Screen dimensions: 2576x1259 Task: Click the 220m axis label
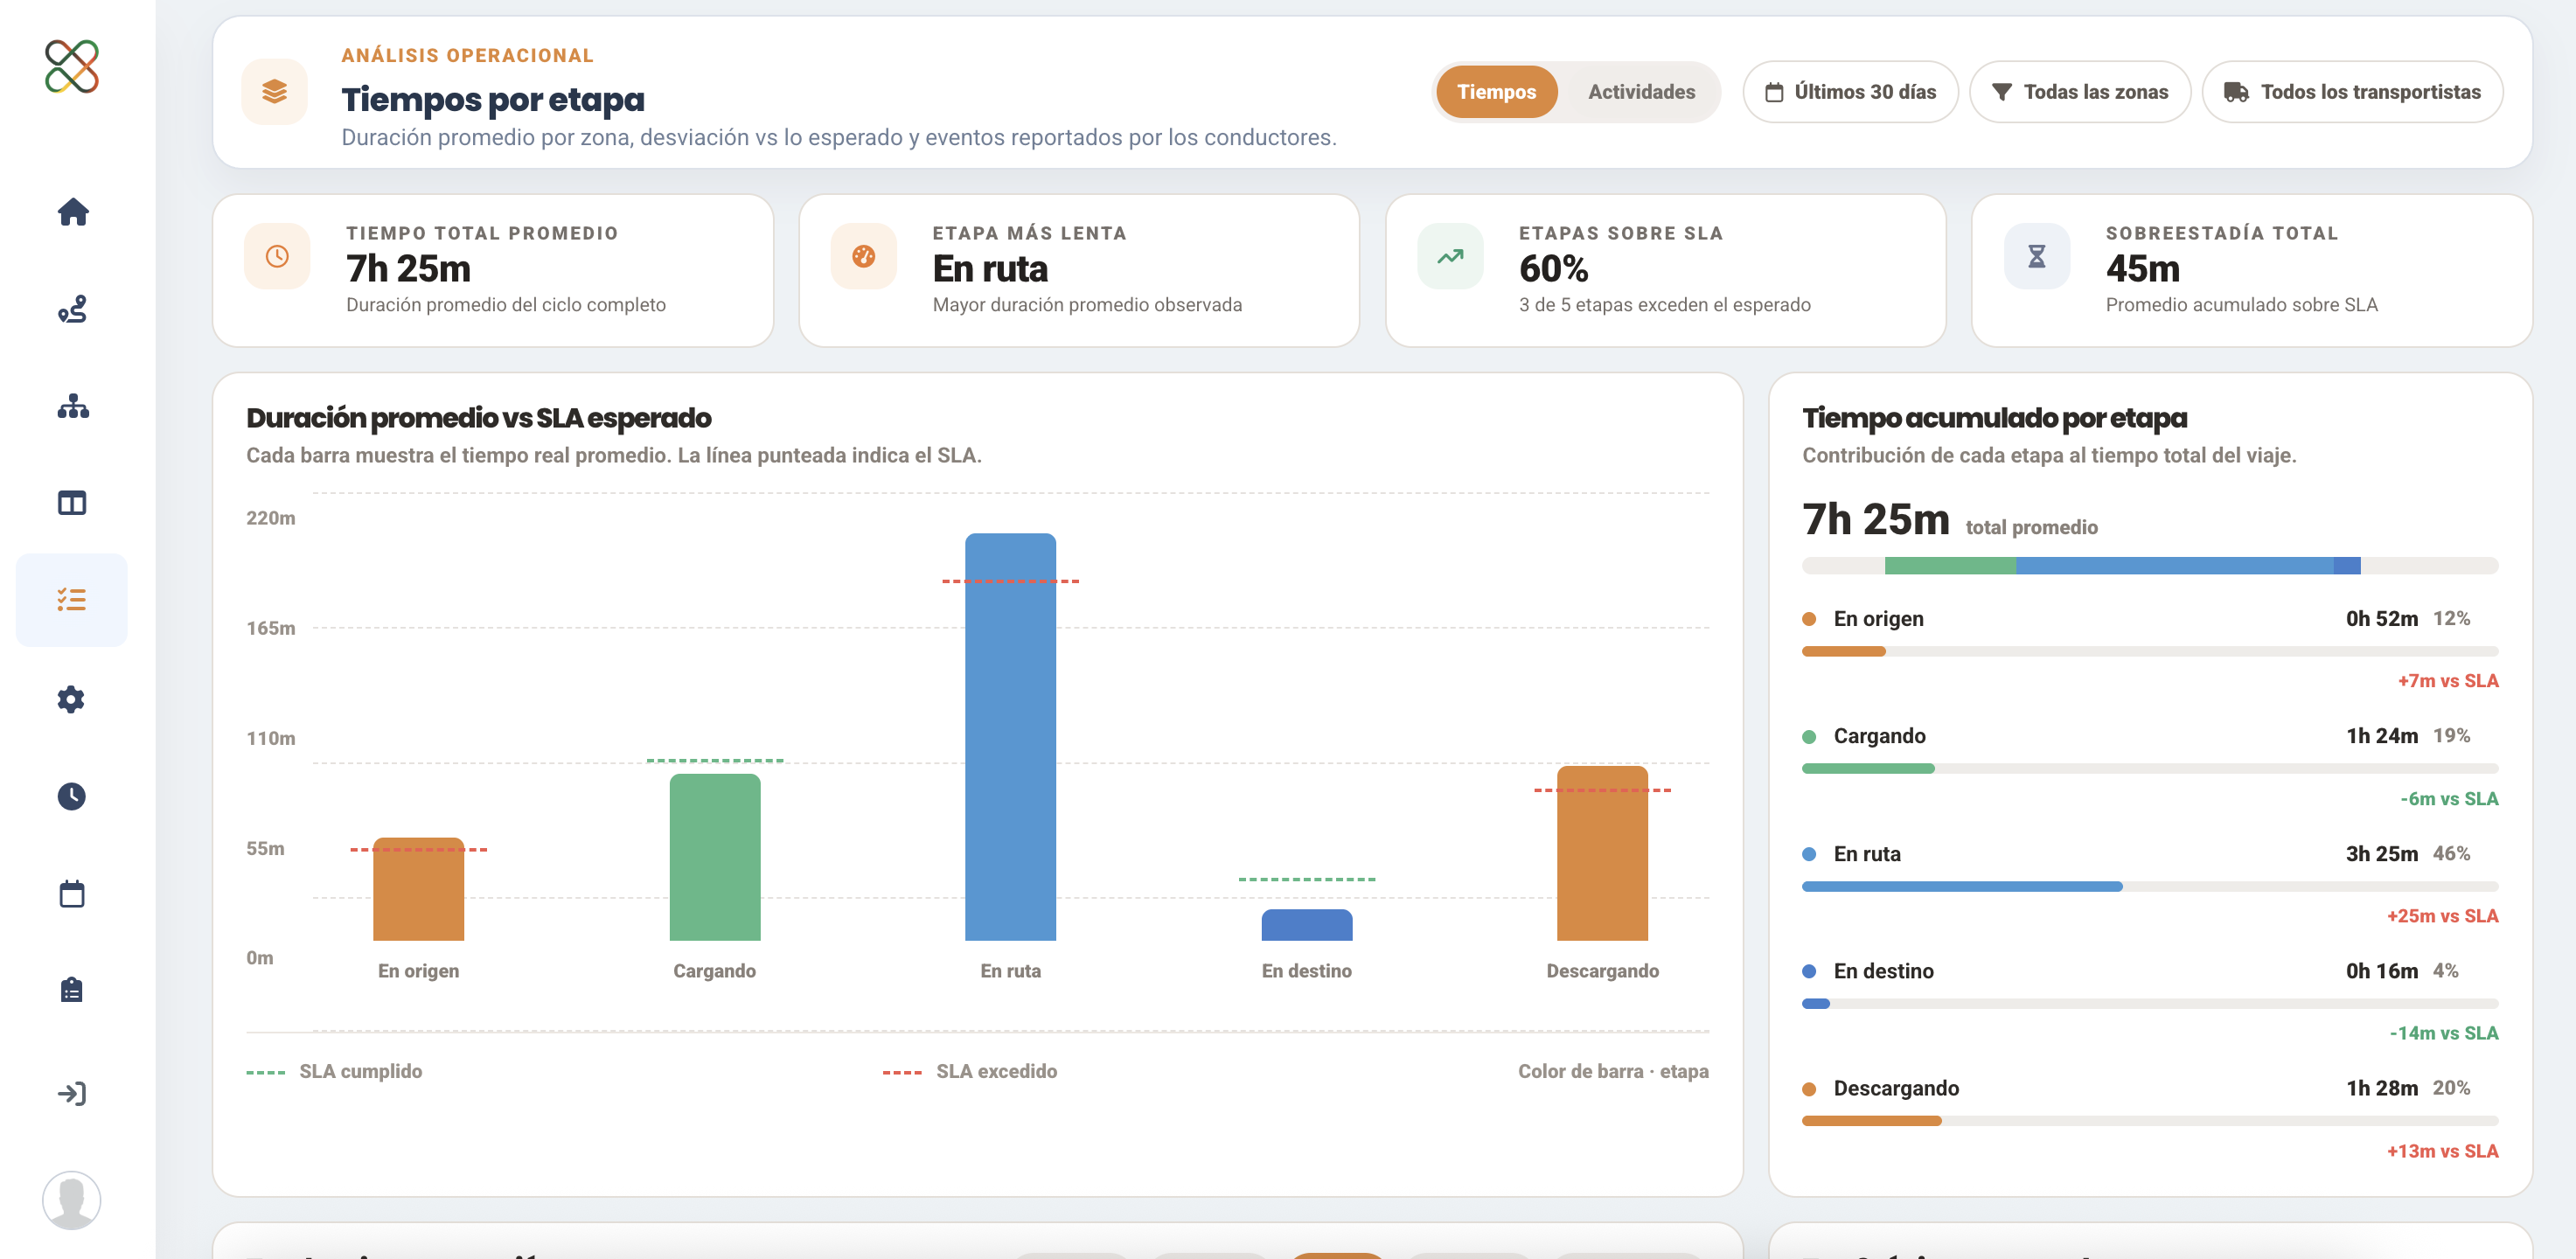click(271, 518)
